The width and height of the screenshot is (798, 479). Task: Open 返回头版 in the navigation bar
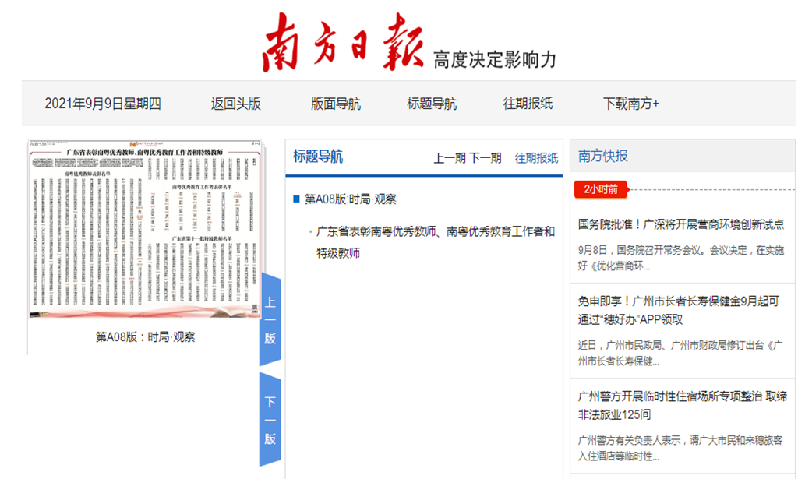[235, 104]
